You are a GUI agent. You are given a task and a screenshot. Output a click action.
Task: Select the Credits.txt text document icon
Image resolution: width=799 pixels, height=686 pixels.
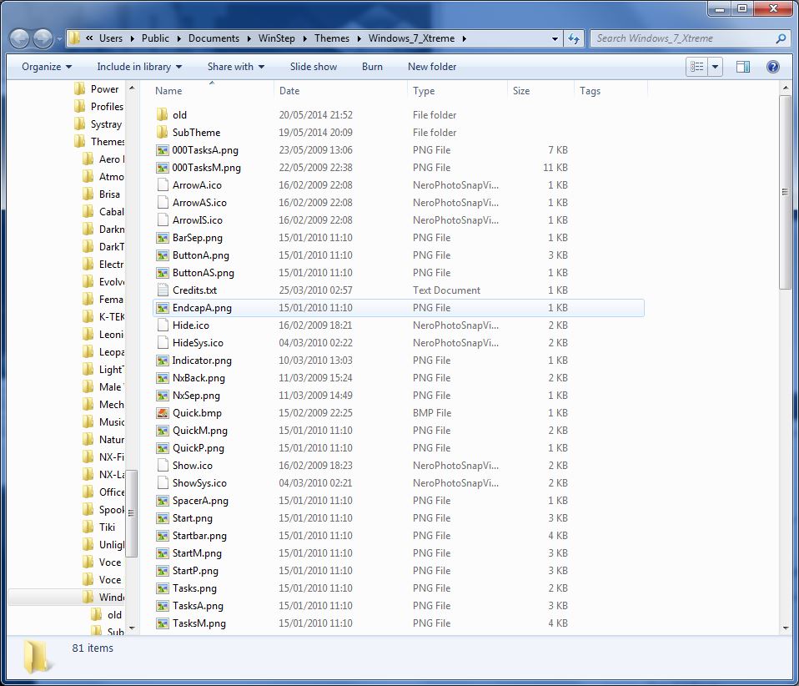click(x=163, y=290)
